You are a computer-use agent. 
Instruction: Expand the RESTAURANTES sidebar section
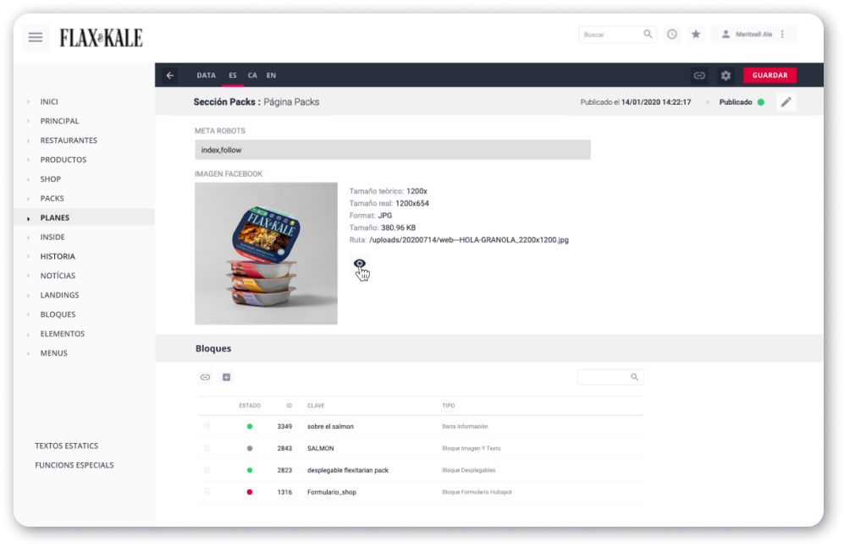point(68,140)
